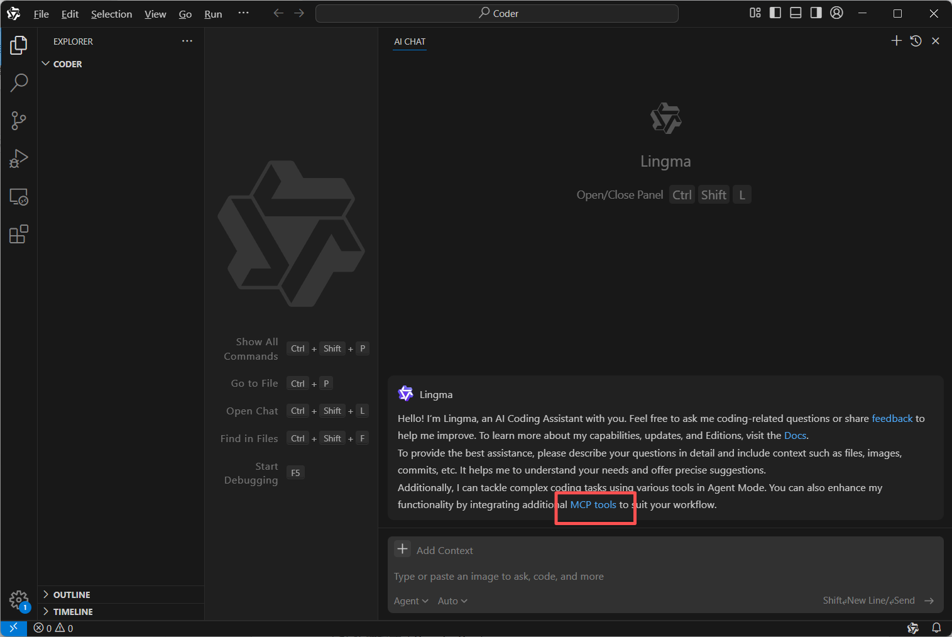Image resolution: width=952 pixels, height=637 pixels.
Task: Open the Agent mode dropdown
Action: (x=411, y=601)
